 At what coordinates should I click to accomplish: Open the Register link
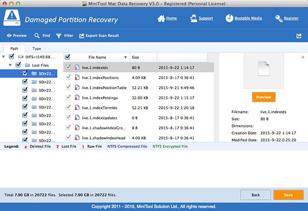[291, 18]
